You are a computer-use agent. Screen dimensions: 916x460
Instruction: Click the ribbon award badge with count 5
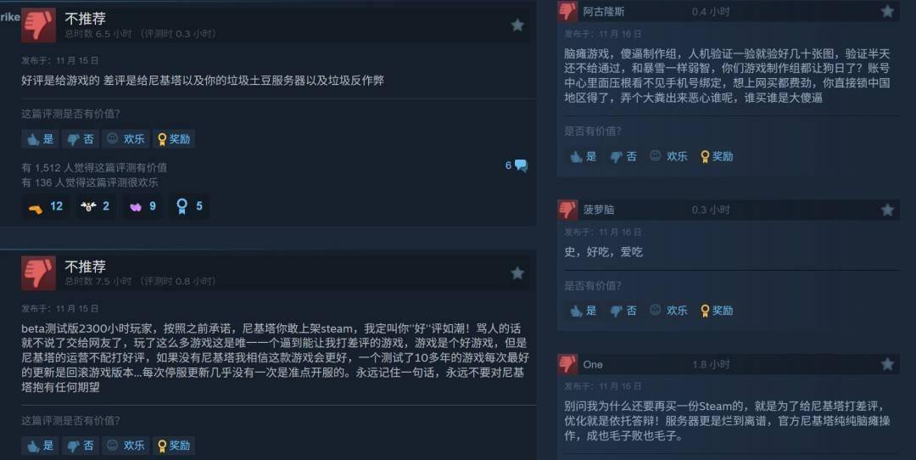(x=189, y=205)
